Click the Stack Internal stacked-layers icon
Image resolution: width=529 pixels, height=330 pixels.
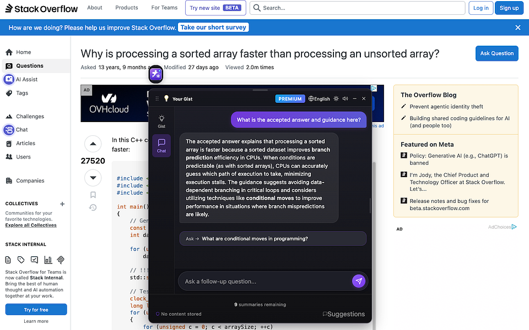click(61, 260)
